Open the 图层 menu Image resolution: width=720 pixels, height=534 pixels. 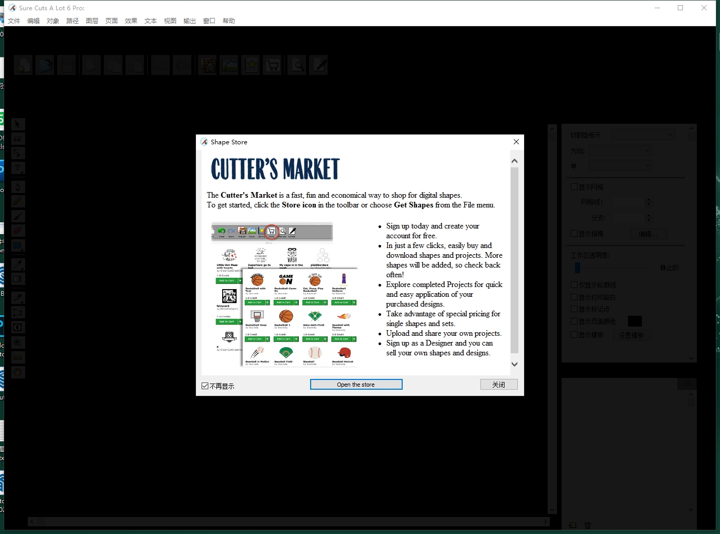tap(92, 21)
